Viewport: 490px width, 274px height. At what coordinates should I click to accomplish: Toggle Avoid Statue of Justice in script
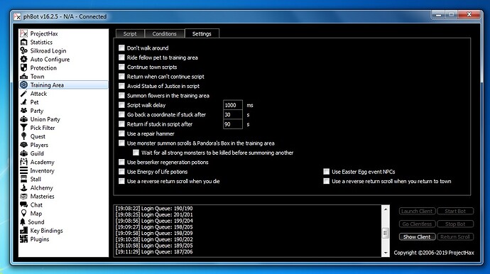click(x=121, y=86)
